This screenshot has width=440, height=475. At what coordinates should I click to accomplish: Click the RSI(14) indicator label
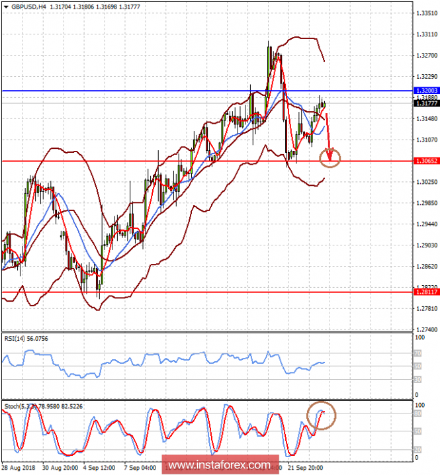pos(25,338)
